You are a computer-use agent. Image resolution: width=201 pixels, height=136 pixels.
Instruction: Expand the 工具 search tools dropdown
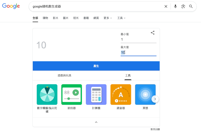click(x=121, y=18)
